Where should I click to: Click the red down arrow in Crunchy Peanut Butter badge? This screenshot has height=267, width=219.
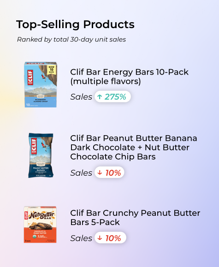pyautogui.click(x=100, y=237)
